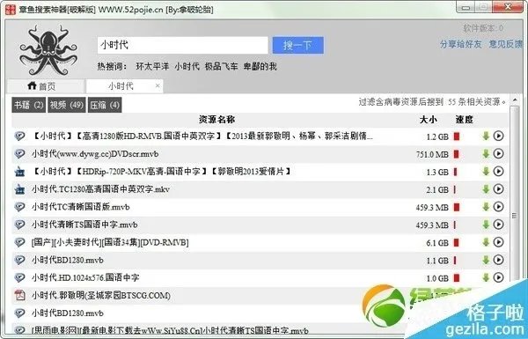Download the 751.0 MB DVDscr.rmvb file
The width and height of the screenshot is (528, 339).
pos(486,154)
